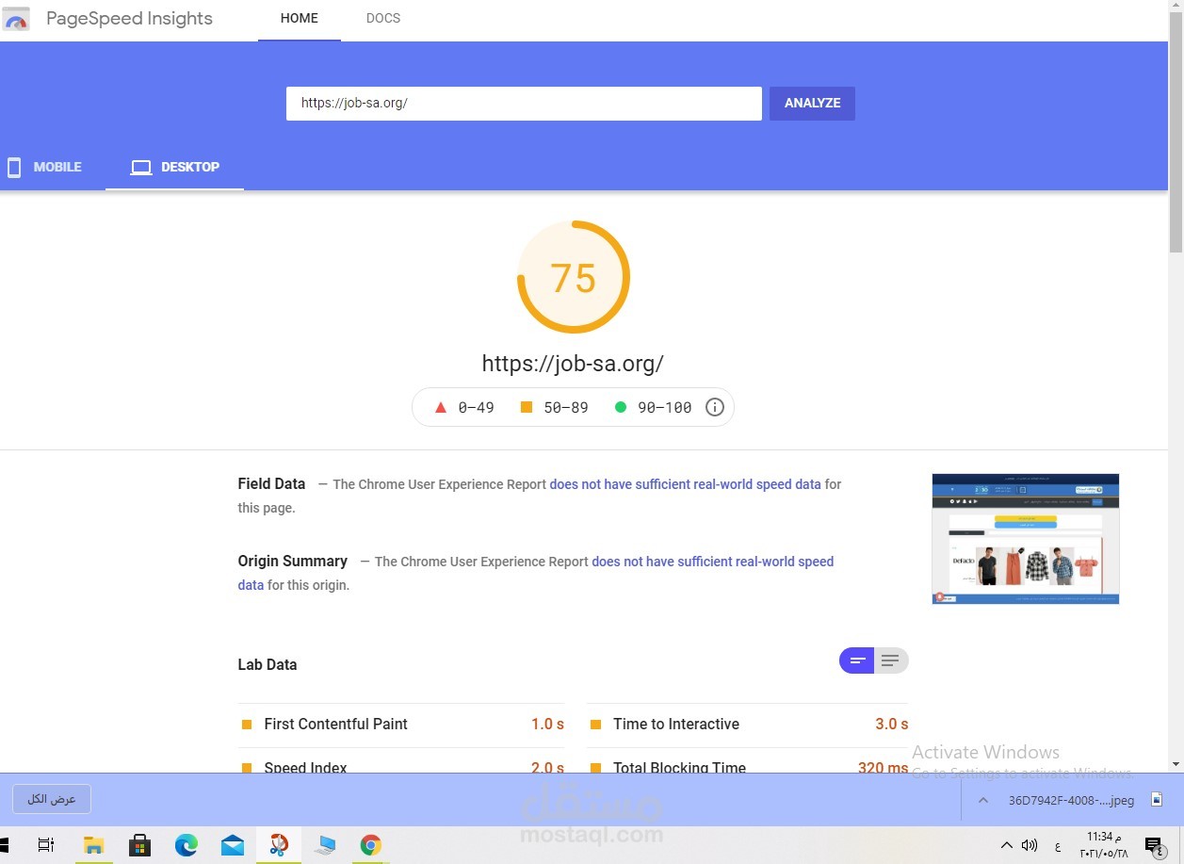Viewport: 1184px width, 864px height.
Task: Click the red triangle 0–49 legend marker
Action: (440, 407)
